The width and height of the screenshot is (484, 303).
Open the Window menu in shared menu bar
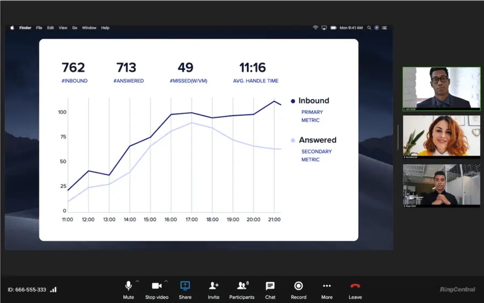click(x=89, y=28)
